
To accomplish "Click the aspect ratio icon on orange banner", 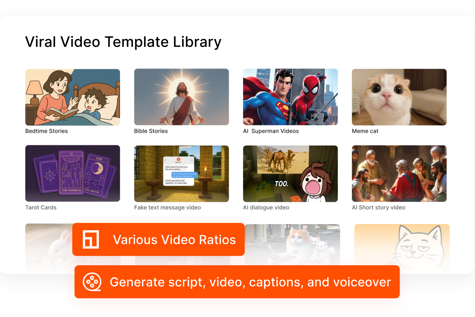I will click(91, 240).
